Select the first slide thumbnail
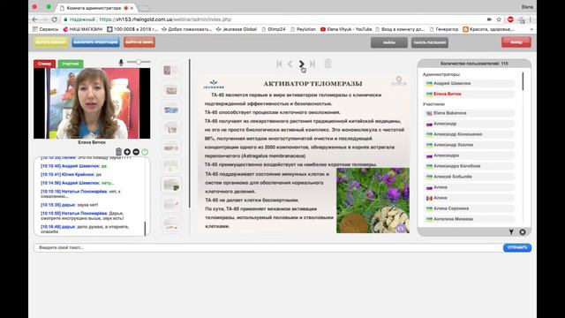Viewport: 565px width, 318px height. pyautogui.click(x=171, y=70)
